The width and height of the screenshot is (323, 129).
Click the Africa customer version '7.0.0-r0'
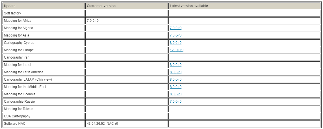[93, 21]
